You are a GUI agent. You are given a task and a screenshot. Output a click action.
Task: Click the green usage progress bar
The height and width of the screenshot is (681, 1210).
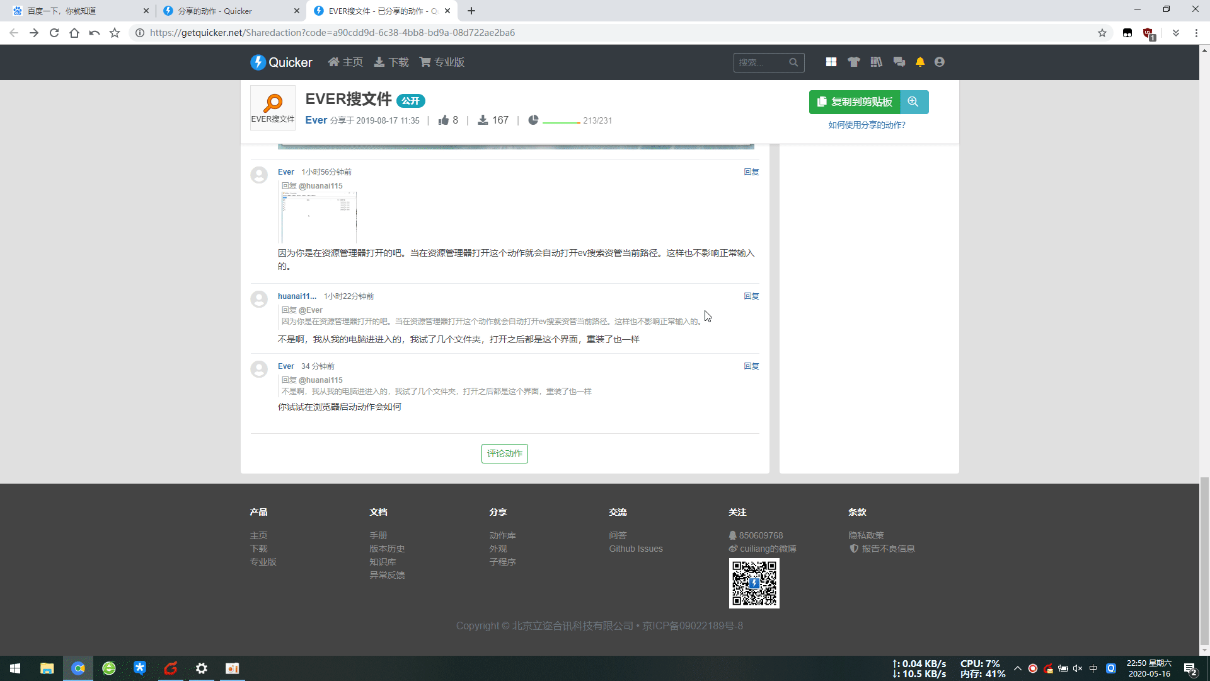click(562, 122)
